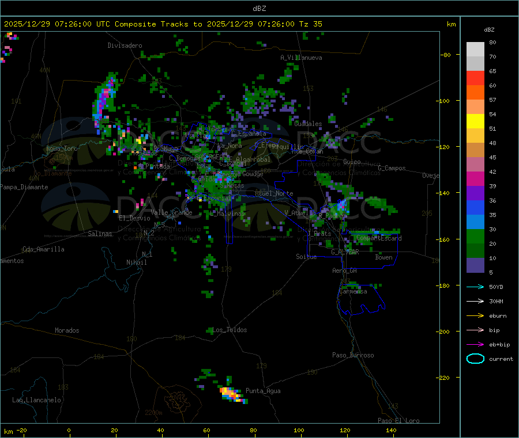Click the A_Villanueva map label

coord(301,58)
